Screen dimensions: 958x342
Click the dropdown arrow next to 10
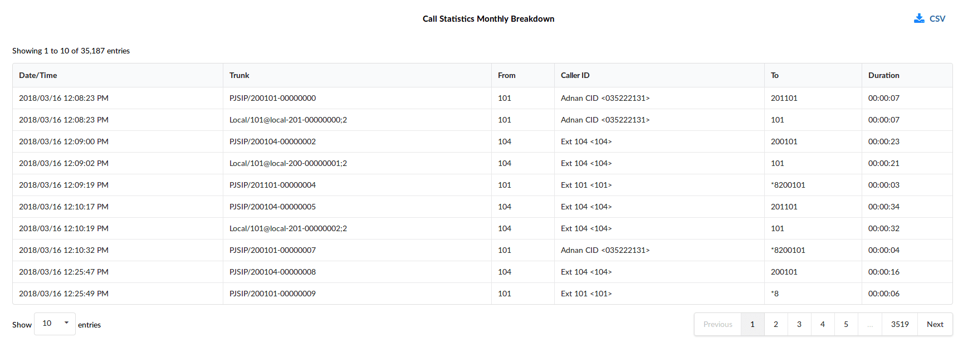[66, 323]
